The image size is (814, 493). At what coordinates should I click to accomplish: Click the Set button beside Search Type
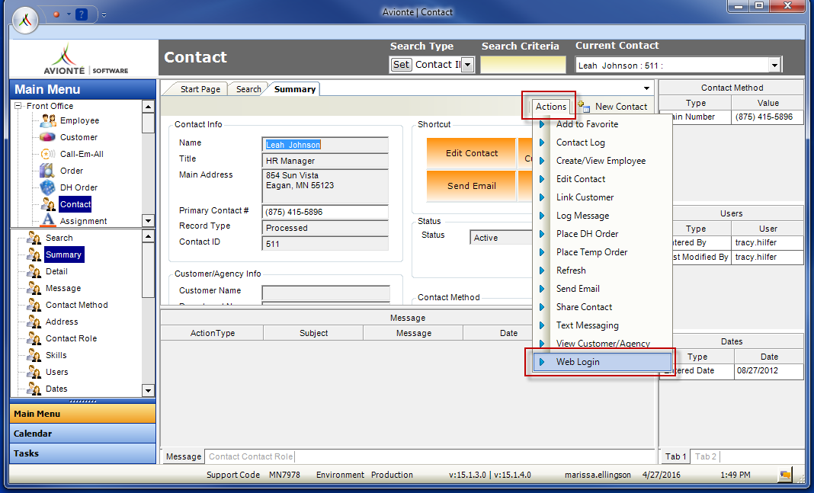[401, 65]
